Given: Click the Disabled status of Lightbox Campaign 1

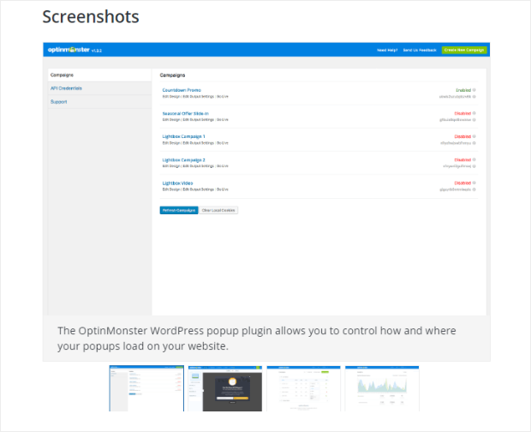Looking at the screenshot, I should click(462, 136).
